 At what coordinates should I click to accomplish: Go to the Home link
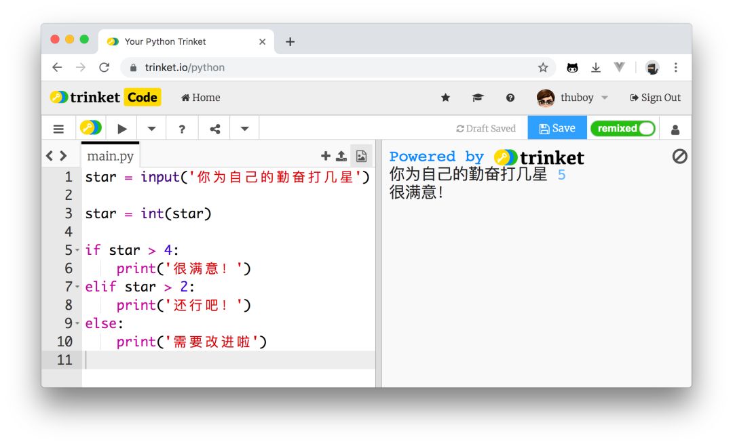click(x=201, y=98)
